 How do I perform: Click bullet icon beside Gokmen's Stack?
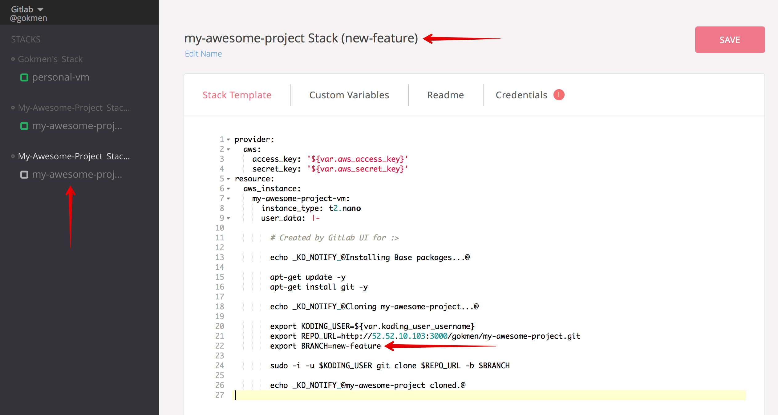pos(13,59)
